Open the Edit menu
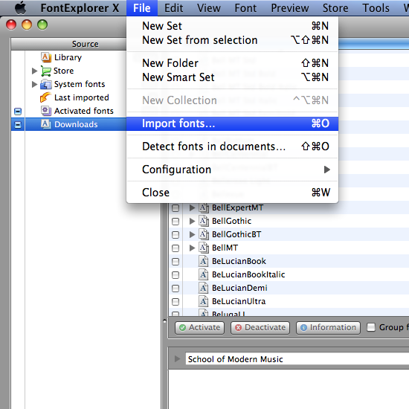409x409 pixels. pyautogui.click(x=173, y=8)
